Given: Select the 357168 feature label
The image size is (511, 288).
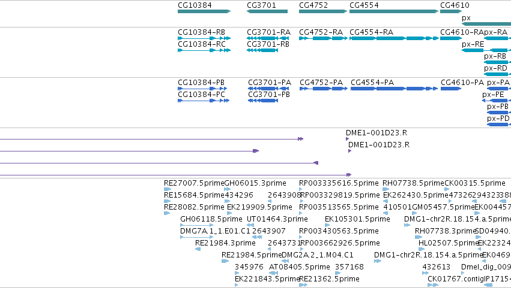Looking at the screenshot, I should click(x=349, y=268).
